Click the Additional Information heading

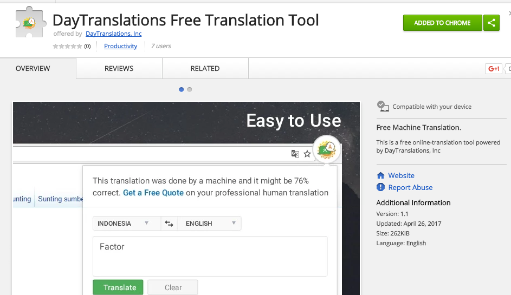coord(413,202)
